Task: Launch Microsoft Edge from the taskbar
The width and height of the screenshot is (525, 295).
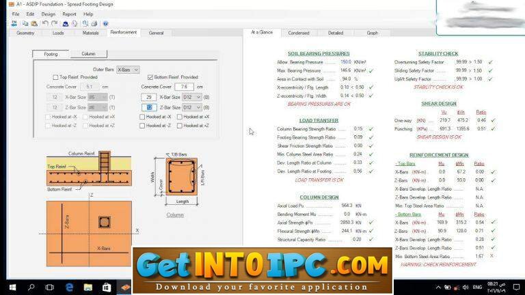Action: point(69,287)
